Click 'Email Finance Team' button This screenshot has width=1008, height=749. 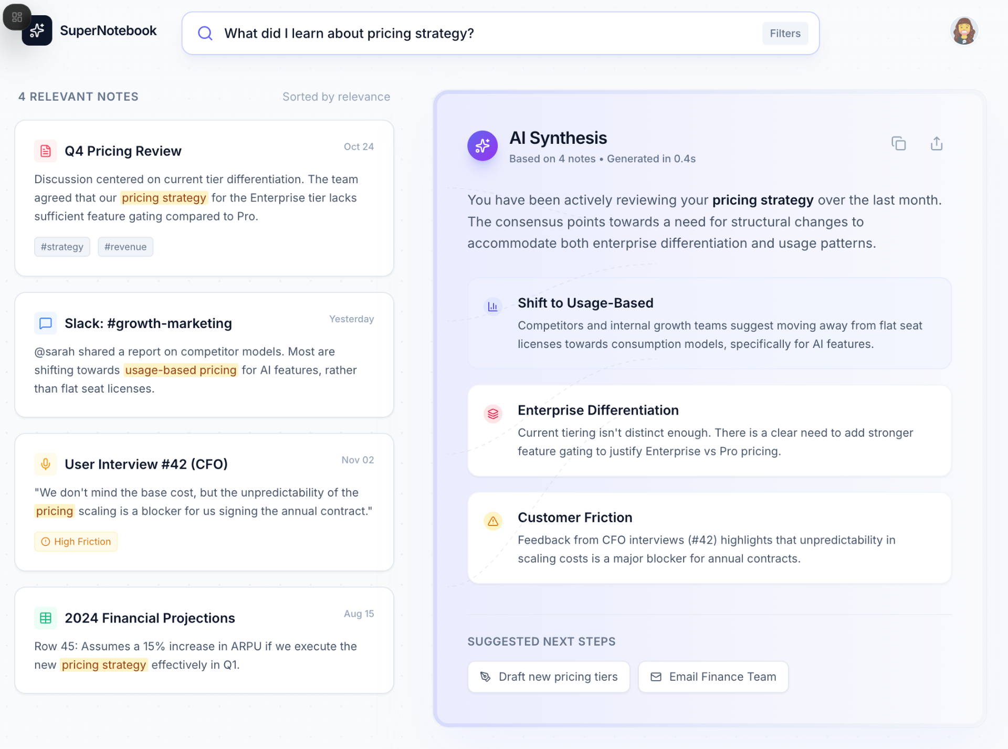tap(713, 677)
